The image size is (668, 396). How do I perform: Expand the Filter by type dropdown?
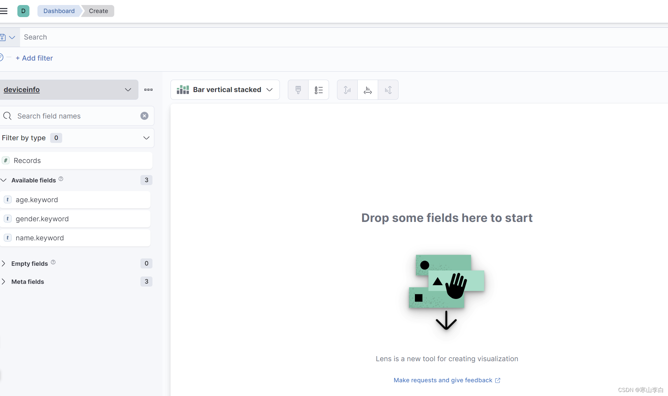76,138
